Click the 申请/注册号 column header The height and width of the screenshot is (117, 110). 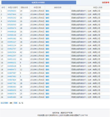(x=13, y=7)
